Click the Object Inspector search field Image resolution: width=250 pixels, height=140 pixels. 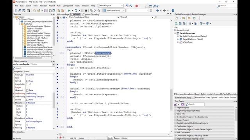coord(34,68)
